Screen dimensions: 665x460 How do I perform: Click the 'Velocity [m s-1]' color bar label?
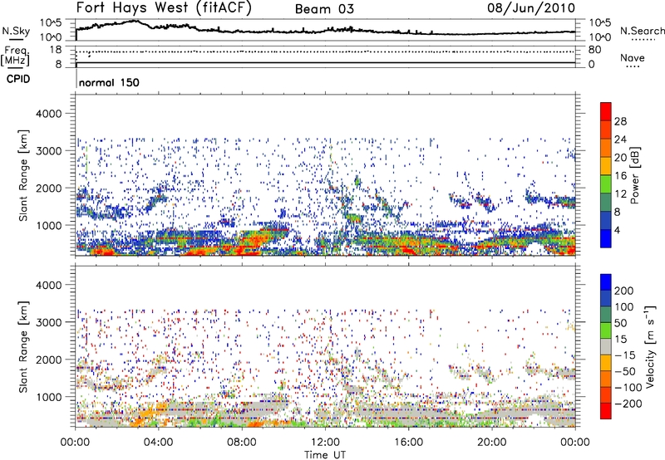tap(650, 346)
